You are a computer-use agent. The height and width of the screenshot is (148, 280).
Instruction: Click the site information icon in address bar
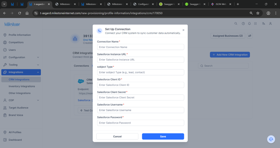[x=36, y=13]
